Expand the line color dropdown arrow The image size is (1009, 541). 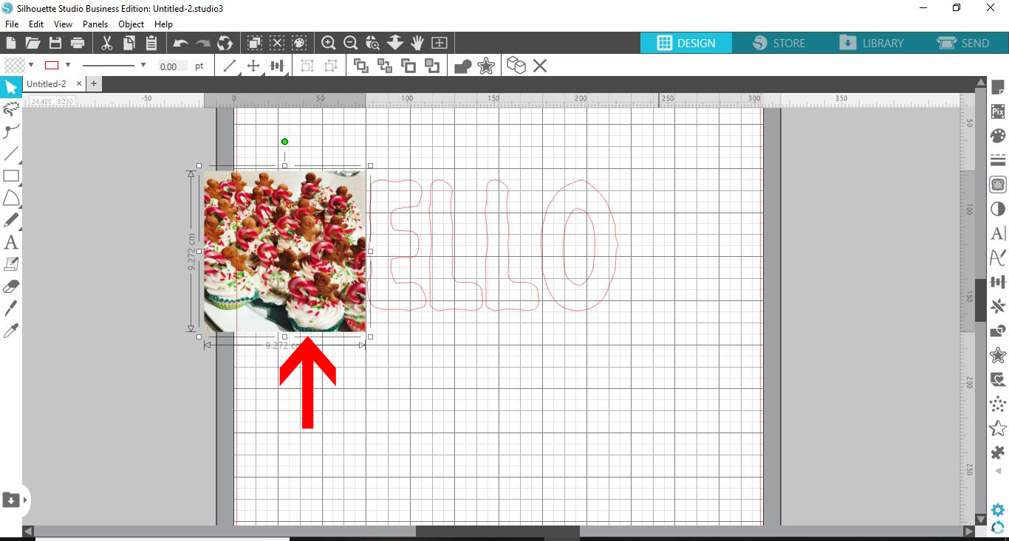click(x=68, y=65)
